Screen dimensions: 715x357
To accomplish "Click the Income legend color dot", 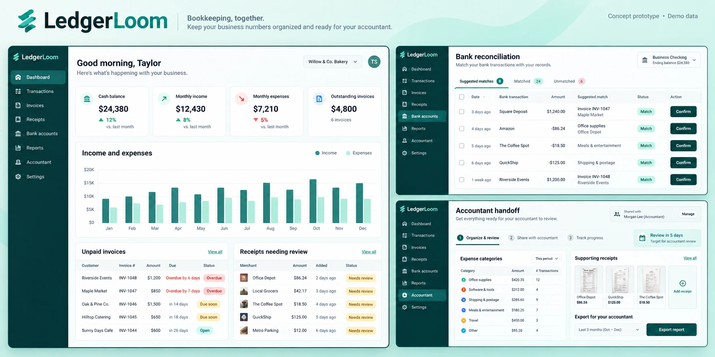I will point(317,153).
